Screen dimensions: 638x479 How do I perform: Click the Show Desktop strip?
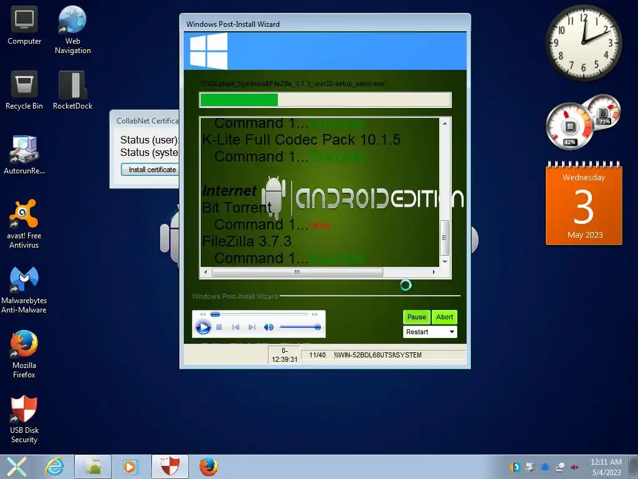pyautogui.click(x=634, y=467)
